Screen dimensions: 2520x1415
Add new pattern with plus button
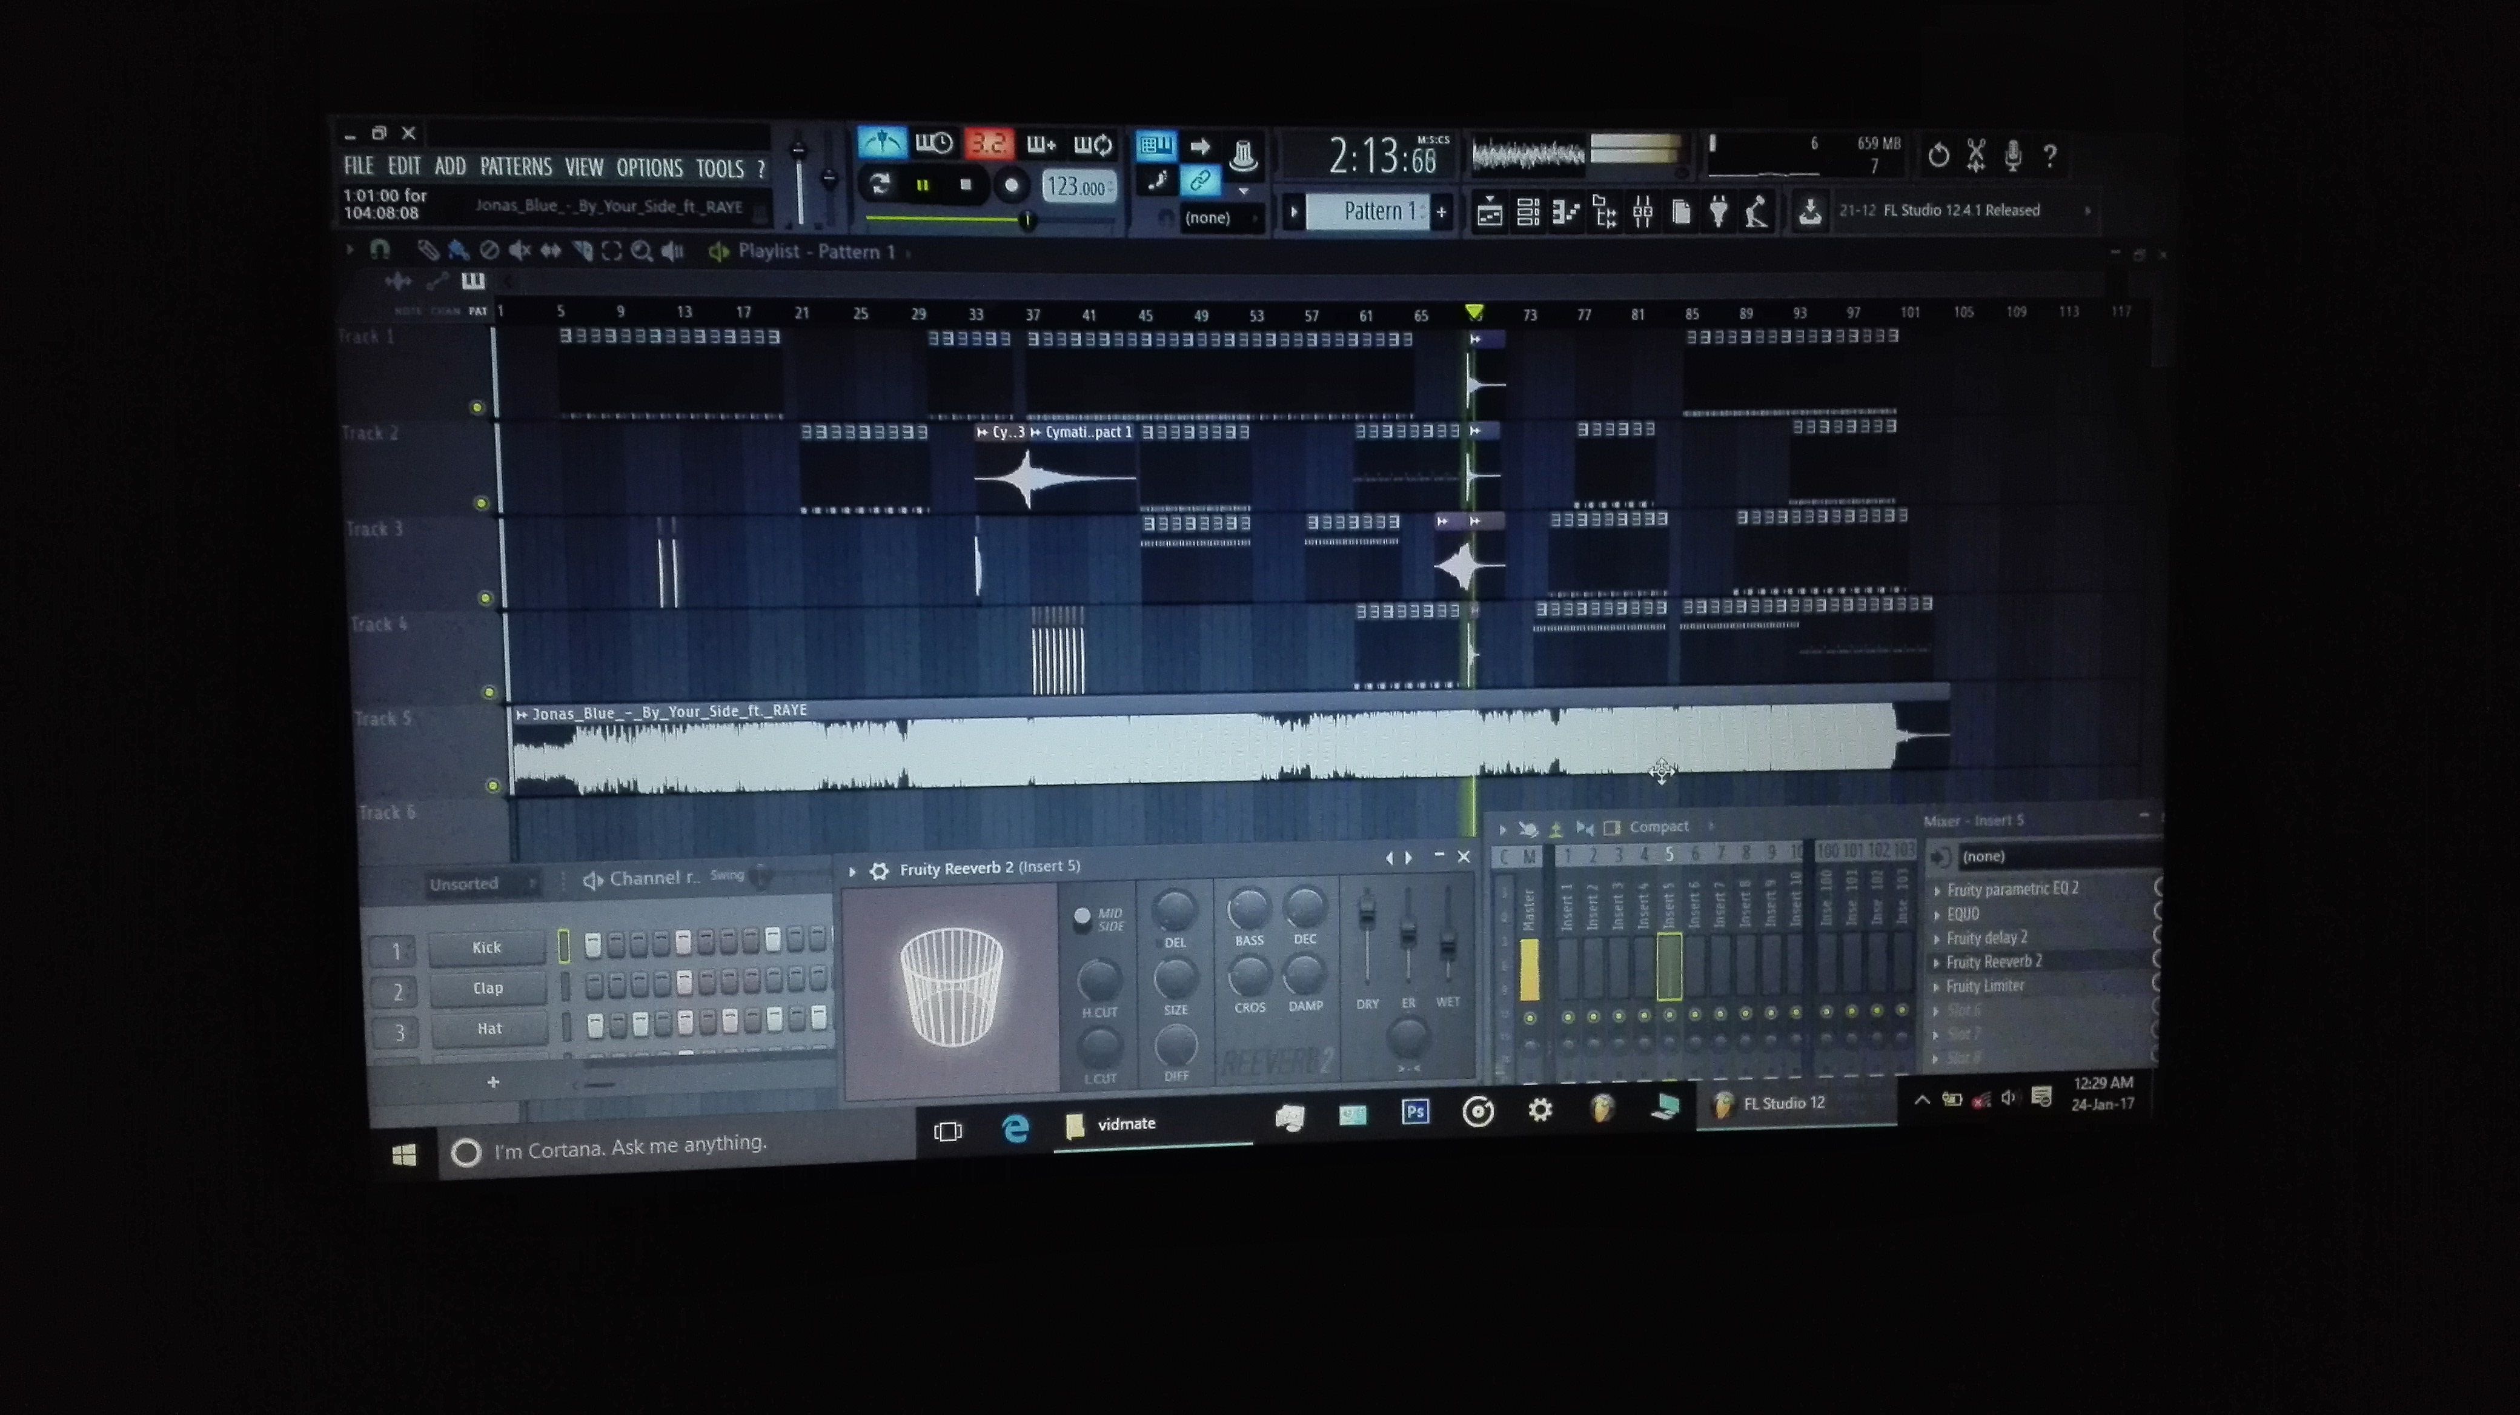1441,212
